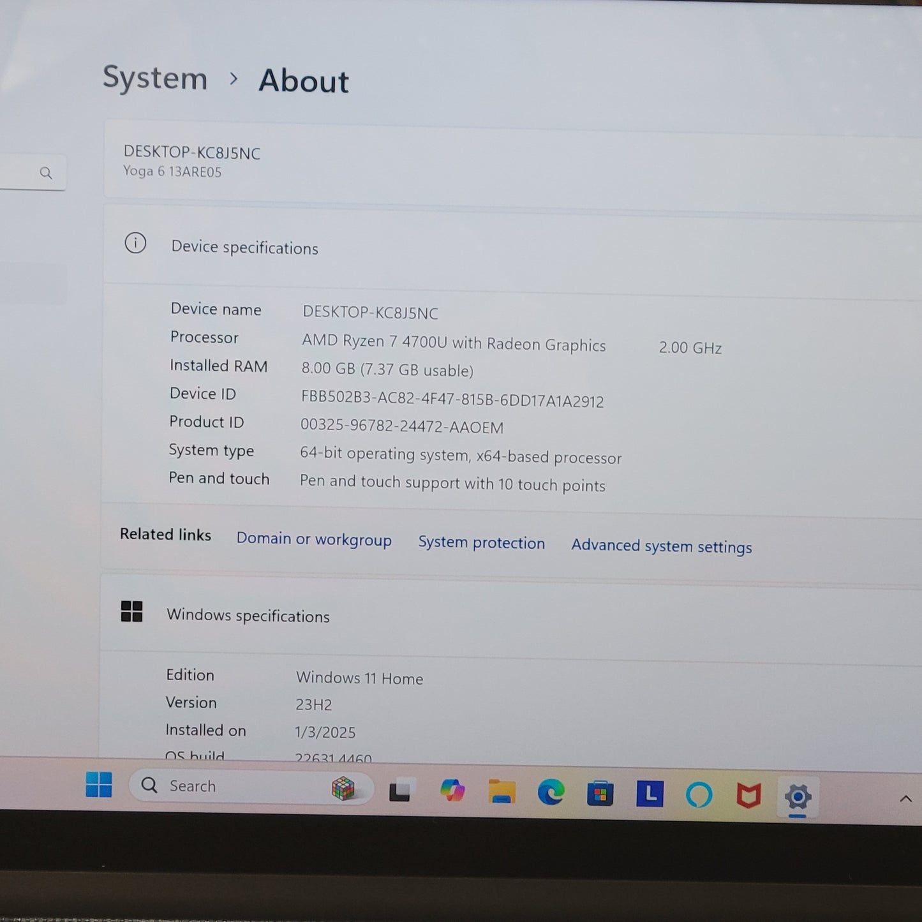Select the 64-bit operating system text
Image resolution: width=922 pixels, height=922 pixels.
(461, 456)
